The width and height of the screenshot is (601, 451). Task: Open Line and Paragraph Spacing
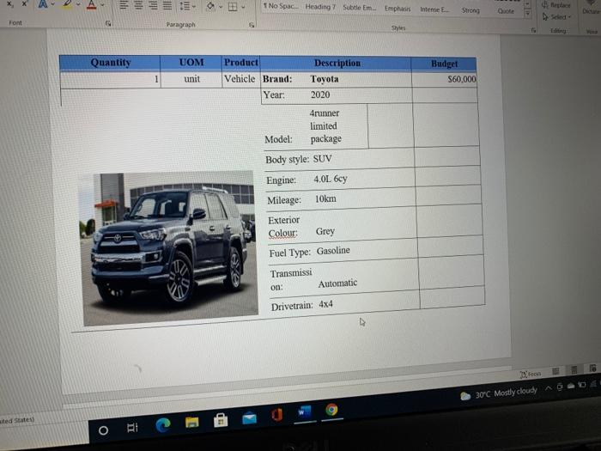coord(185,6)
